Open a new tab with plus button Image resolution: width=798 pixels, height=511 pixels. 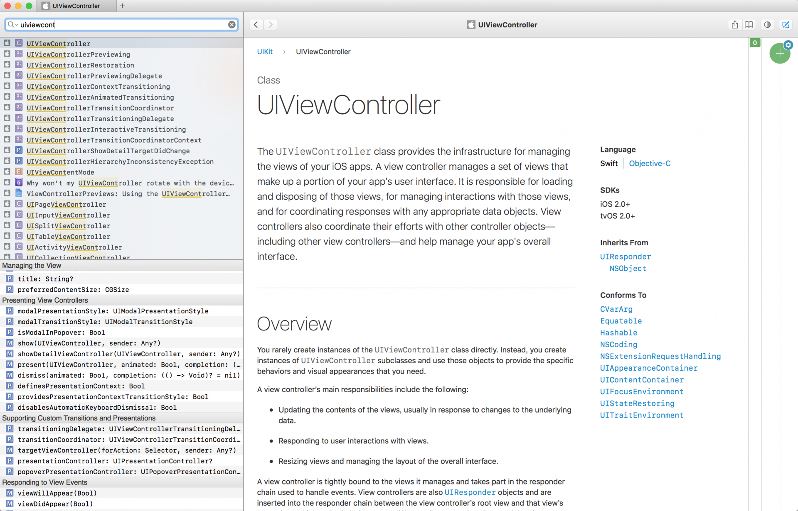[x=122, y=6]
